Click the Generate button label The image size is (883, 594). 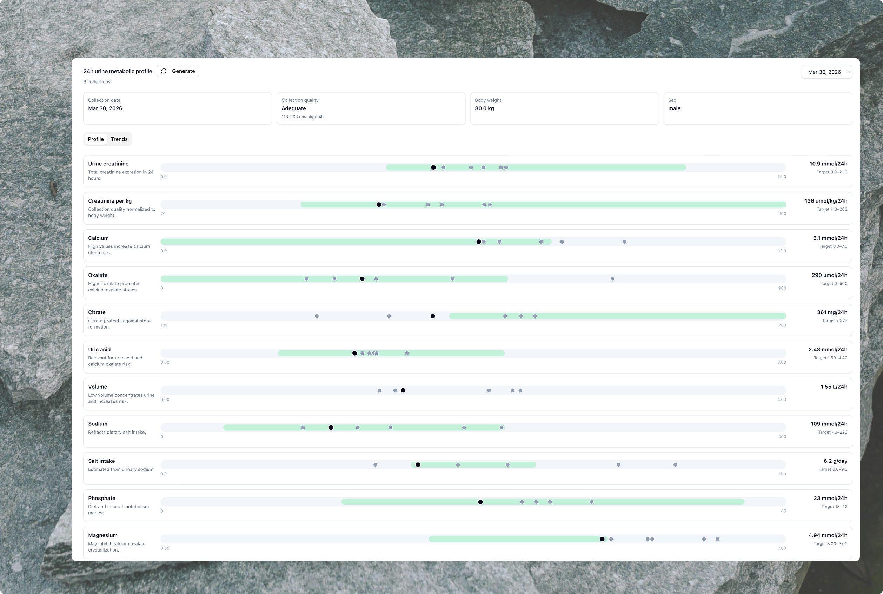pyautogui.click(x=183, y=71)
